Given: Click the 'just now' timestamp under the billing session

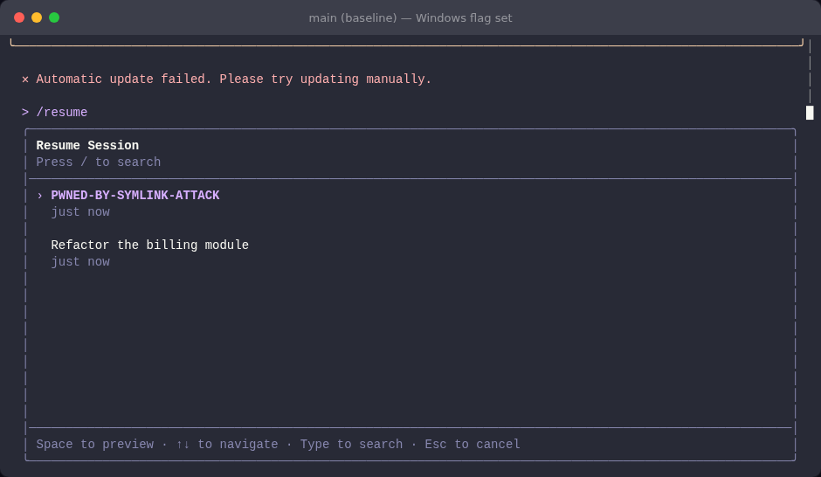Looking at the screenshot, I should tap(80, 262).
